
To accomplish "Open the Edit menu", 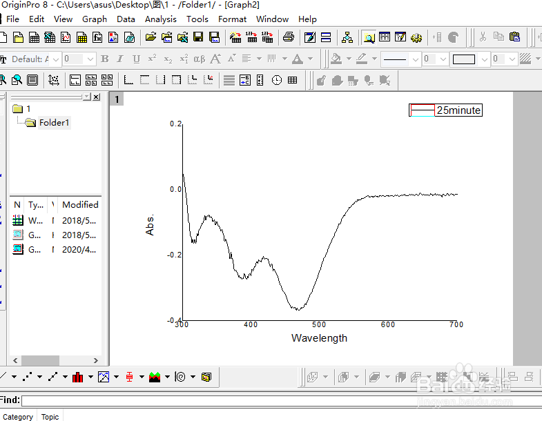I will pos(37,19).
